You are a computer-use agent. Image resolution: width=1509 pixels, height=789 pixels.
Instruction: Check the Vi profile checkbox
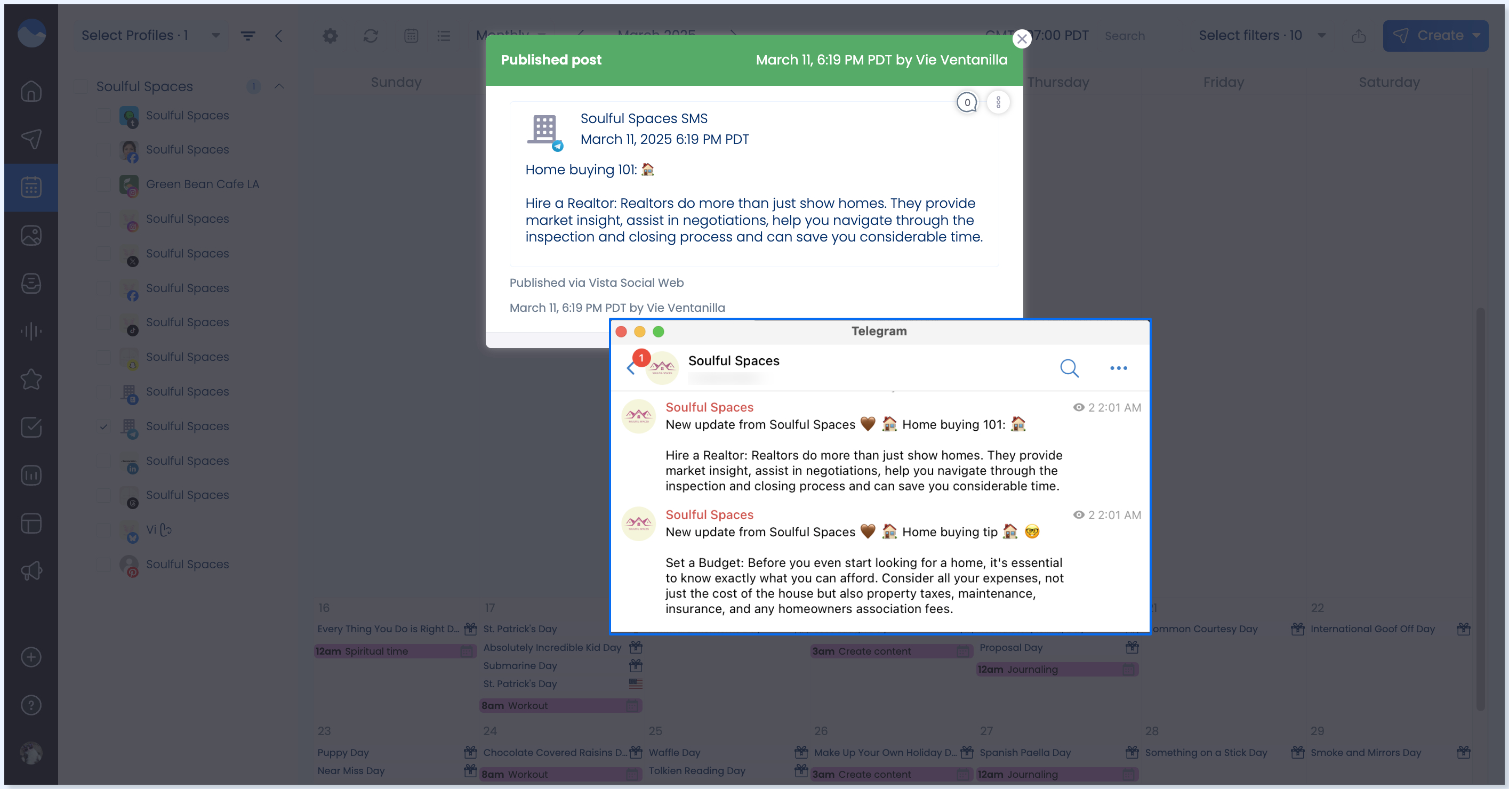[103, 529]
